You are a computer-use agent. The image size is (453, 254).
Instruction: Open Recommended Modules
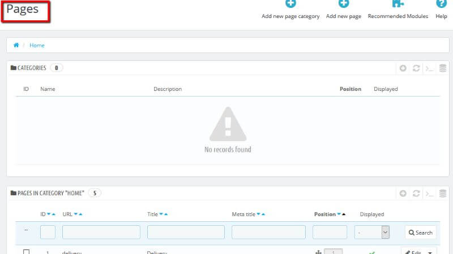click(x=398, y=10)
